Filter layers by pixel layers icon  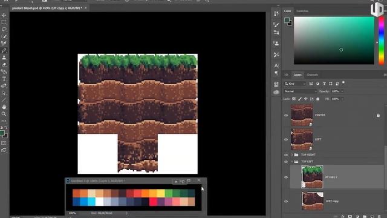point(311,84)
